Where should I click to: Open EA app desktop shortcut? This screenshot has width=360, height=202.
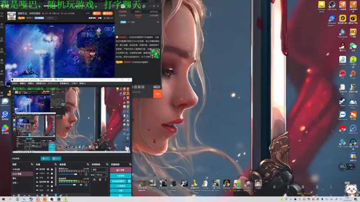[342, 75]
